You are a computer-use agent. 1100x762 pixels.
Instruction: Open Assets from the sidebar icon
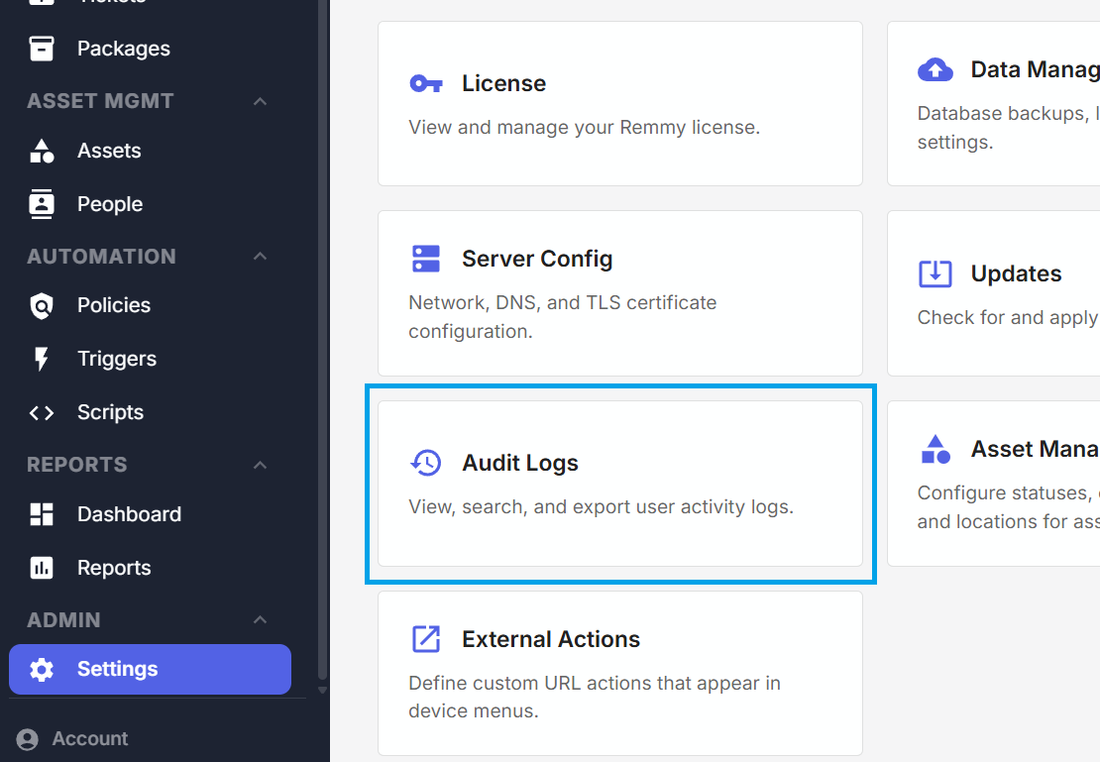pos(41,150)
